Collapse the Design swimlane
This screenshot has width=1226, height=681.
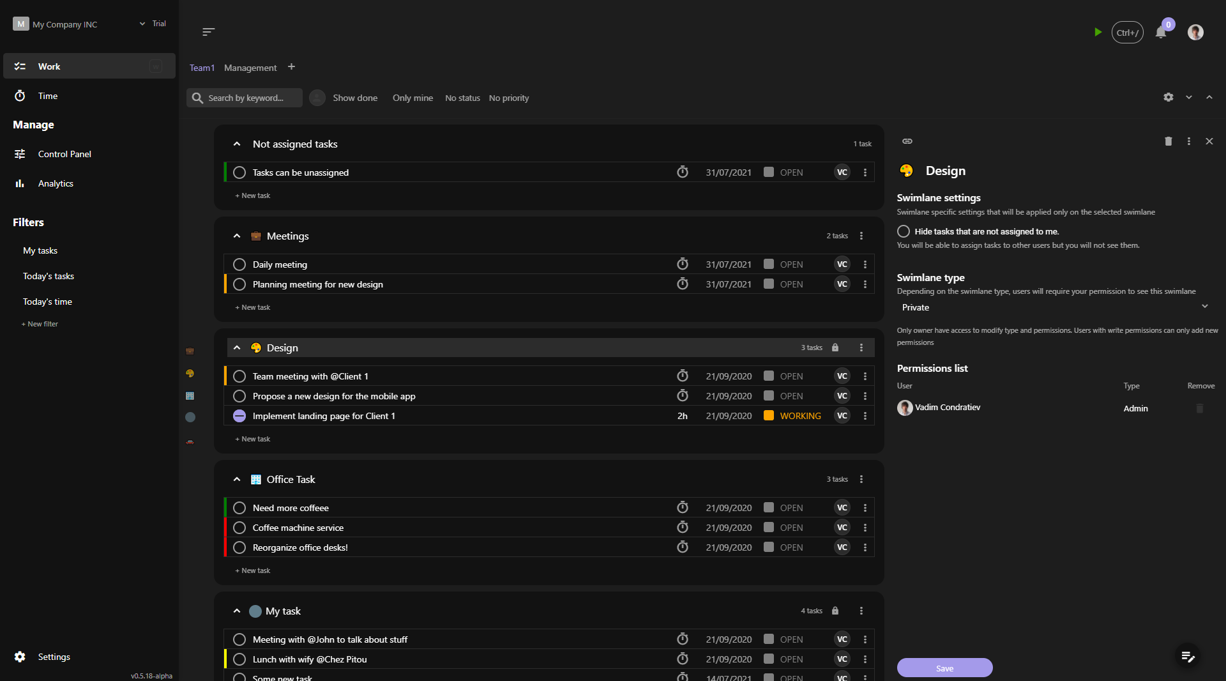click(x=237, y=348)
